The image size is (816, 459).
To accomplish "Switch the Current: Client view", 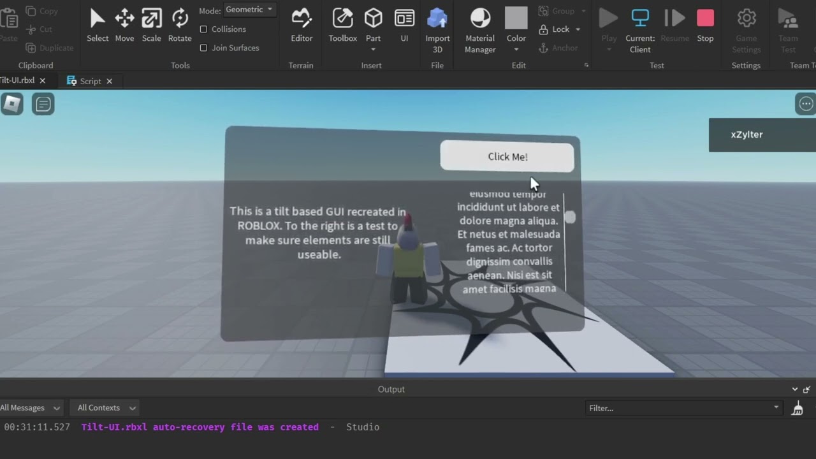I will click(x=640, y=31).
